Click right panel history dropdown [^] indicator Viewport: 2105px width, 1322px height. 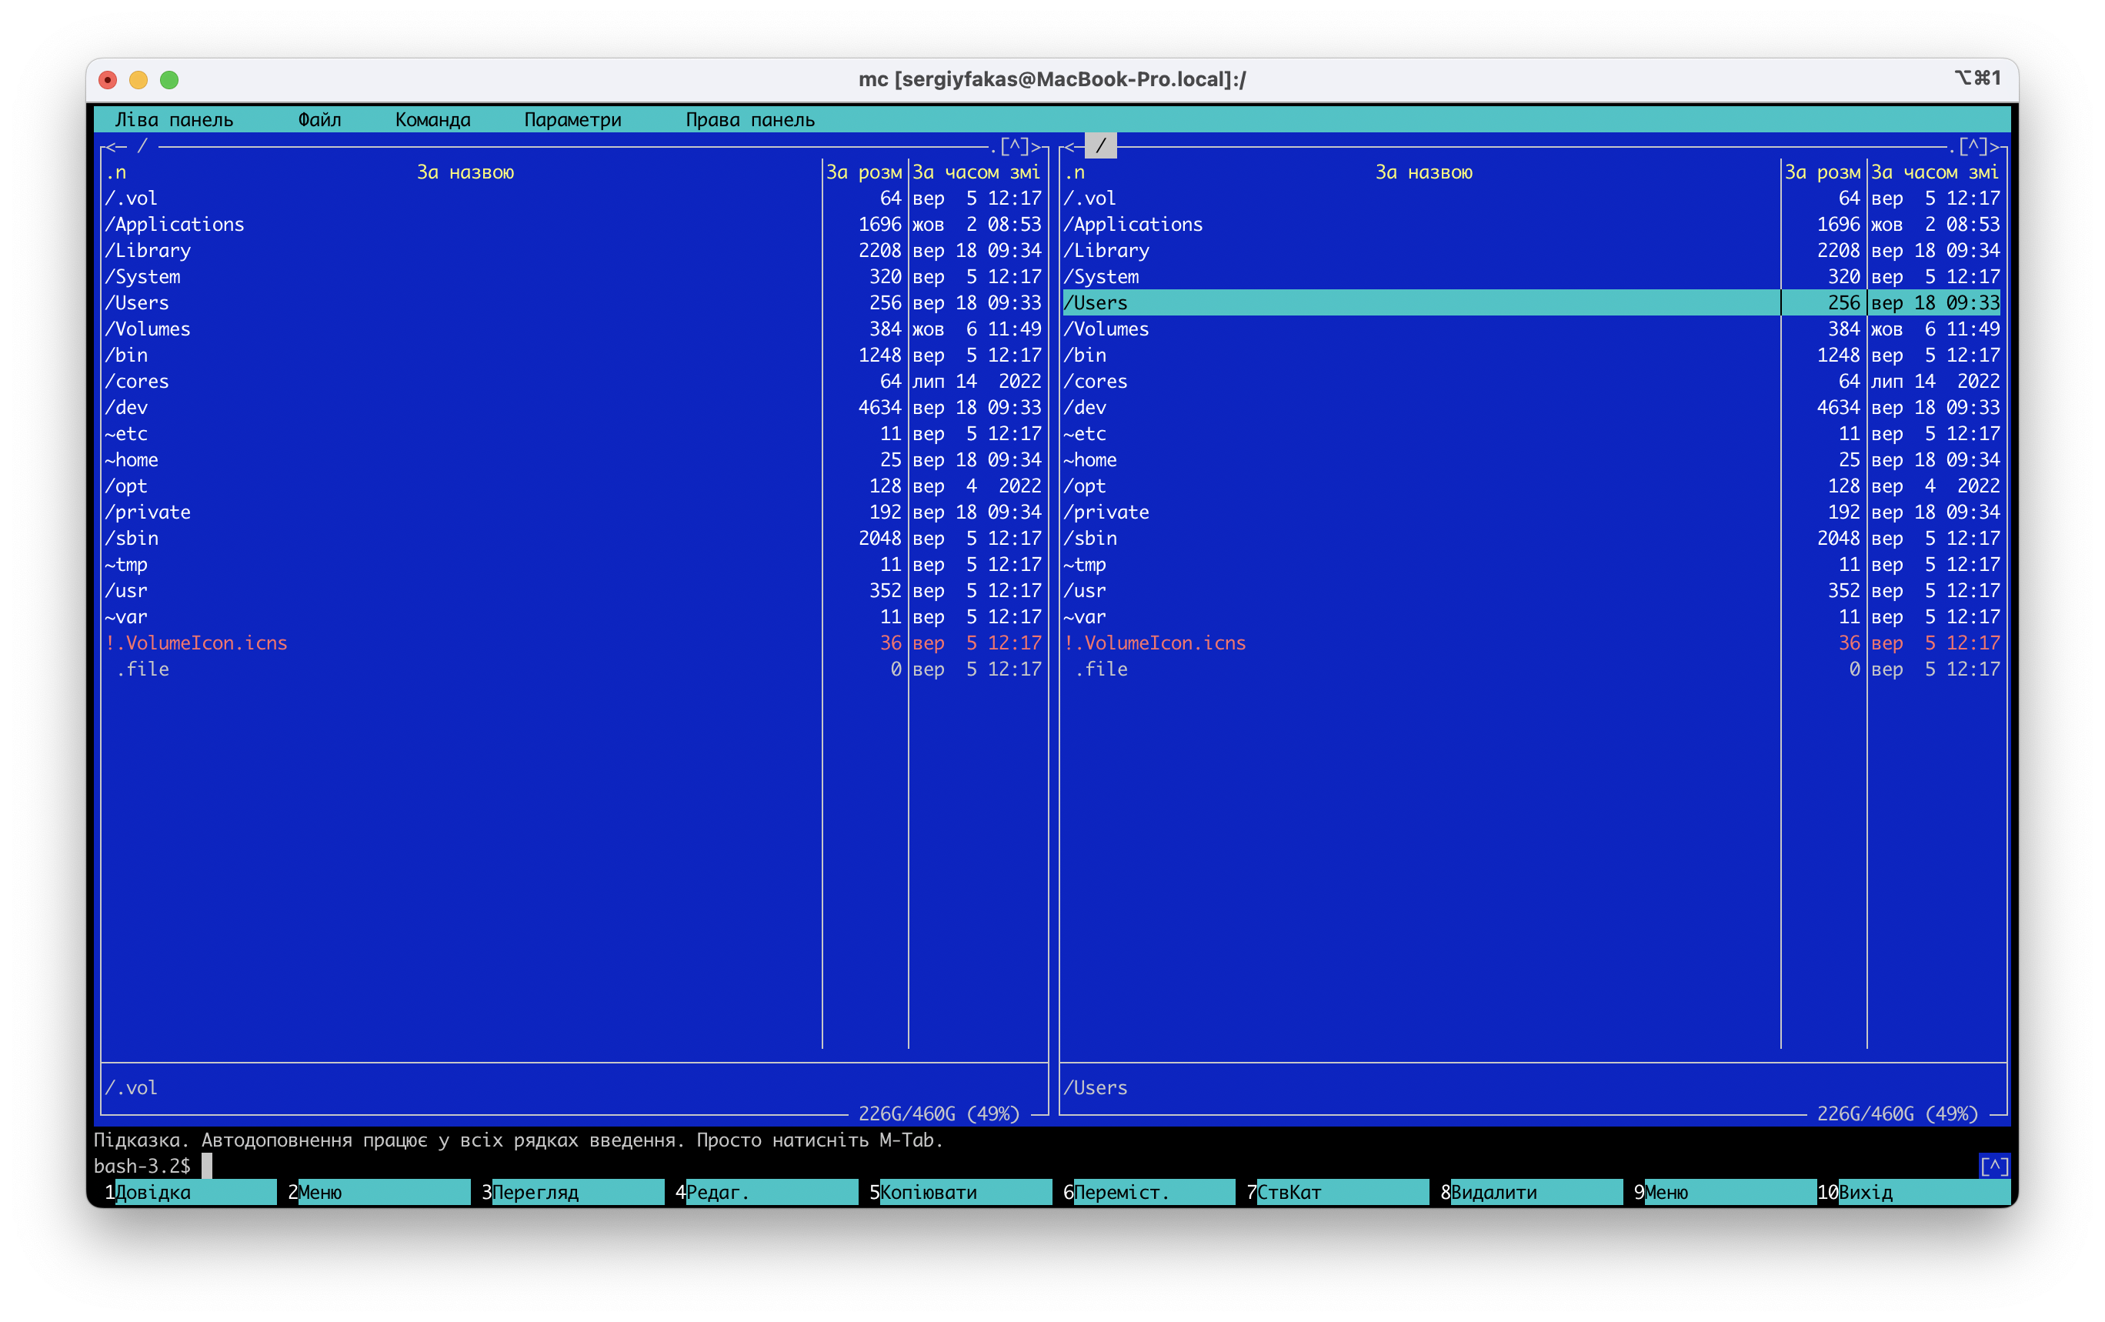pyautogui.click(x=1973, y=146)
